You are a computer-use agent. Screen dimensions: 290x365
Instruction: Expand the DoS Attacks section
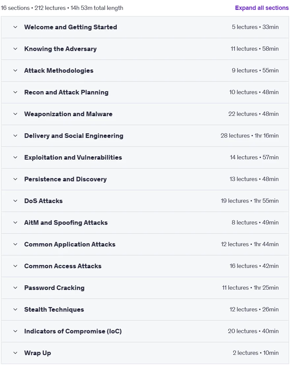(145, 201)
